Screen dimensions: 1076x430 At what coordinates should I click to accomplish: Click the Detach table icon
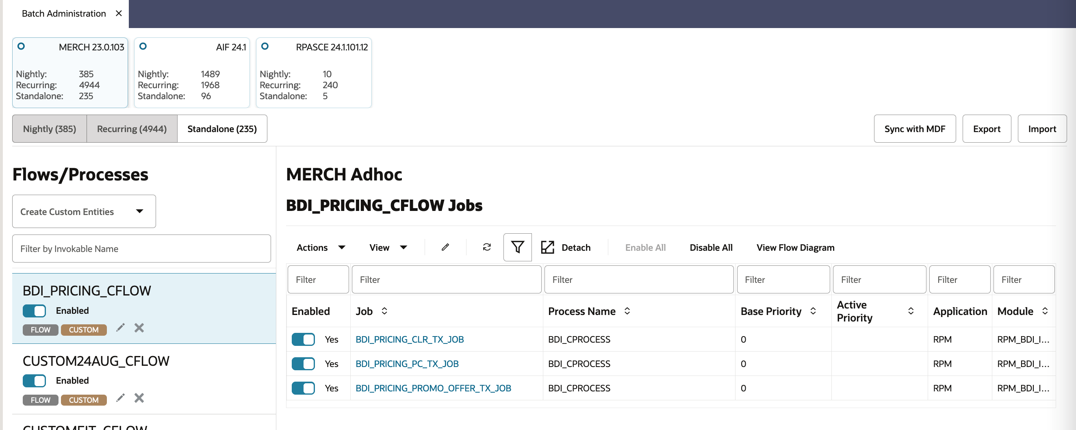click(548, 248)
